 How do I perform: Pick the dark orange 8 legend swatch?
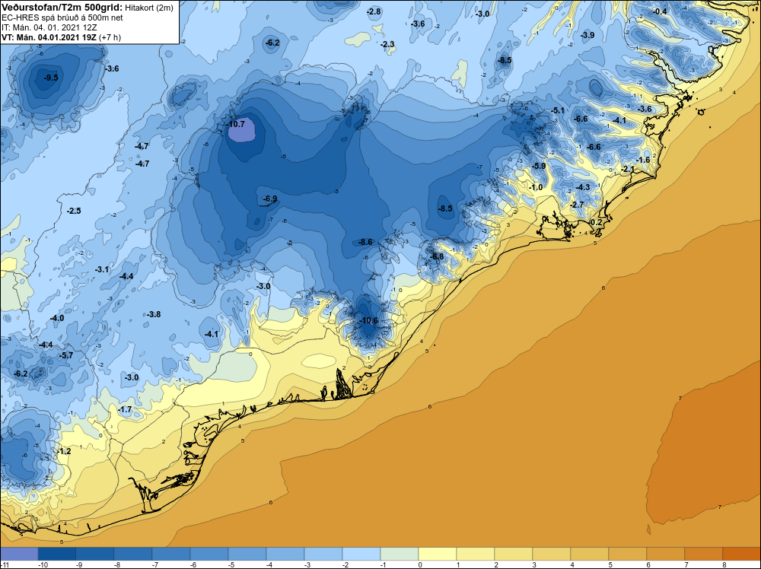pyautogui.click(x=741, y=554)
